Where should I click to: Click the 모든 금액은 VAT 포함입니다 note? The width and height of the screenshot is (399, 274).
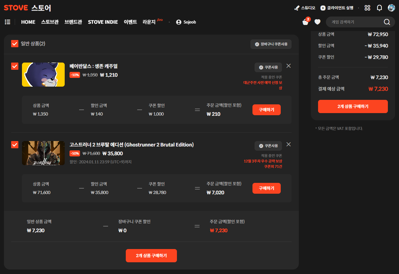pyautogui.click(x=340, y=128)
